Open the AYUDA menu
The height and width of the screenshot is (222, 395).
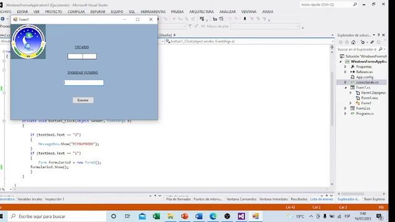267,12
